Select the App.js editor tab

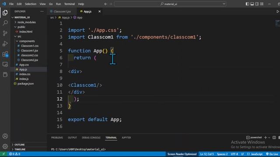(87, 11)
